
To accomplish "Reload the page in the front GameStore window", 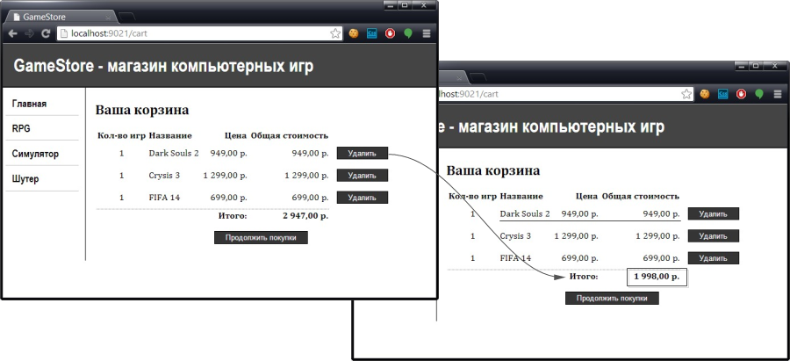I will pyautogui.click(x=46, y=33).
